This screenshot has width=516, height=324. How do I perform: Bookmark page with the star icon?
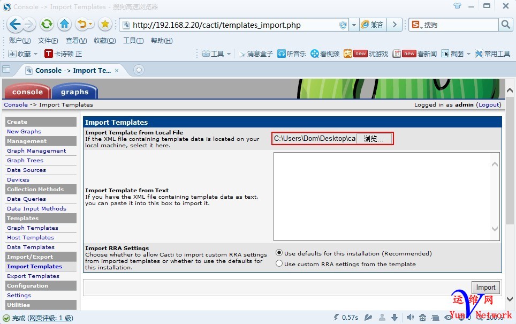[105, 24]
